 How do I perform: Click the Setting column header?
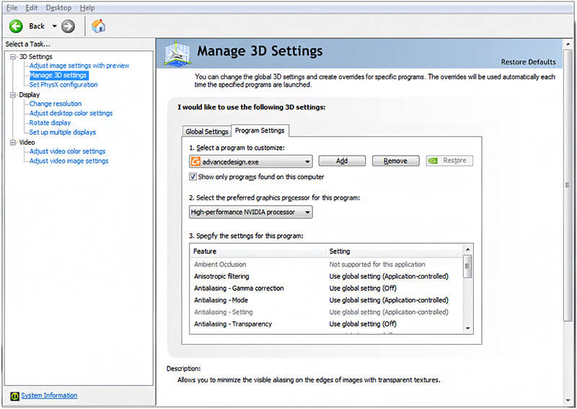pyautogui.click(x=395, y=251)
